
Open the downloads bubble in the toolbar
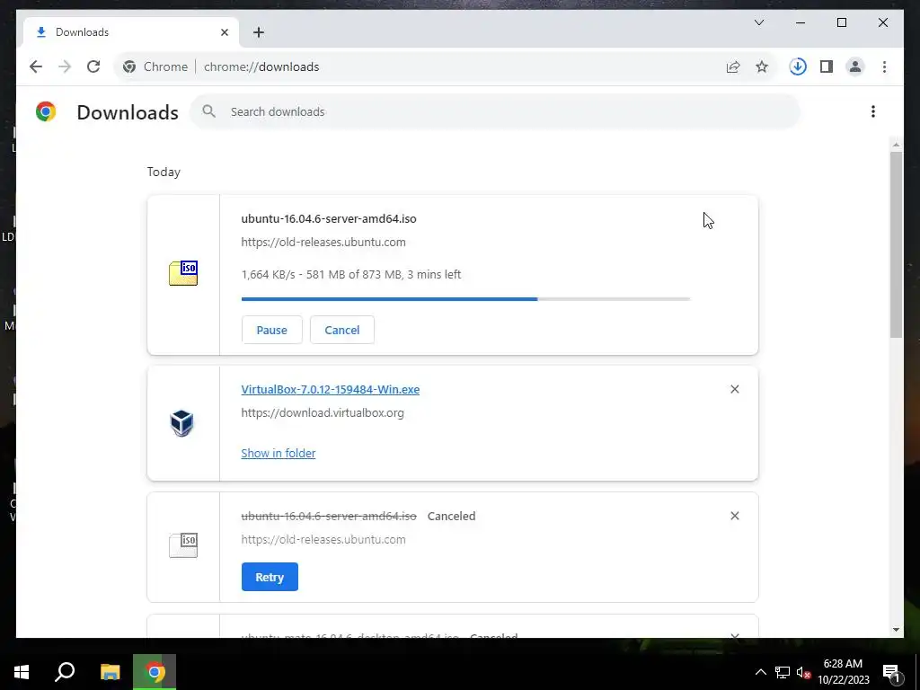(798, 66)
